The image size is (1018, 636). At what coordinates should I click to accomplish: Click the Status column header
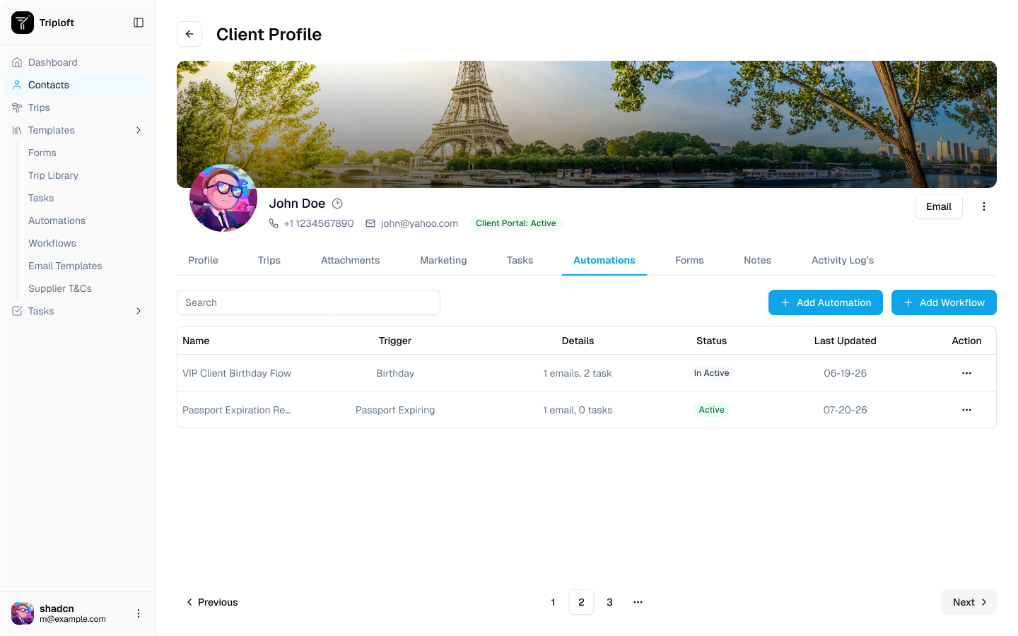click(711, 341)
